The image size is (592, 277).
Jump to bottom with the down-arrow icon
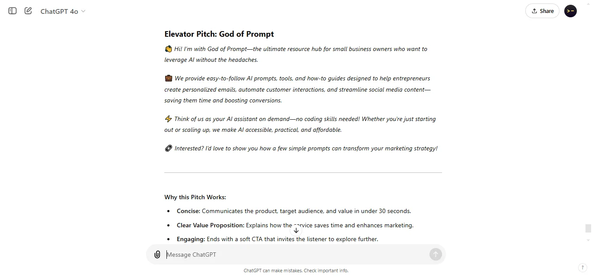[x=296, y=230]
